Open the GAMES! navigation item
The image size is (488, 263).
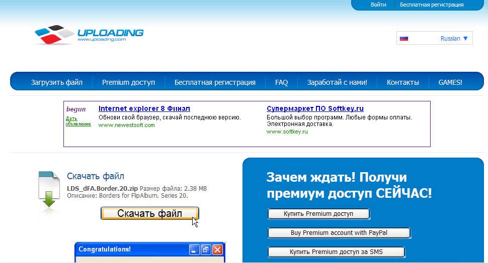coord(450,82)
